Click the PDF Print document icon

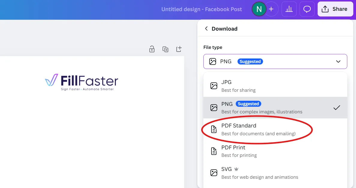pos(214,151)
